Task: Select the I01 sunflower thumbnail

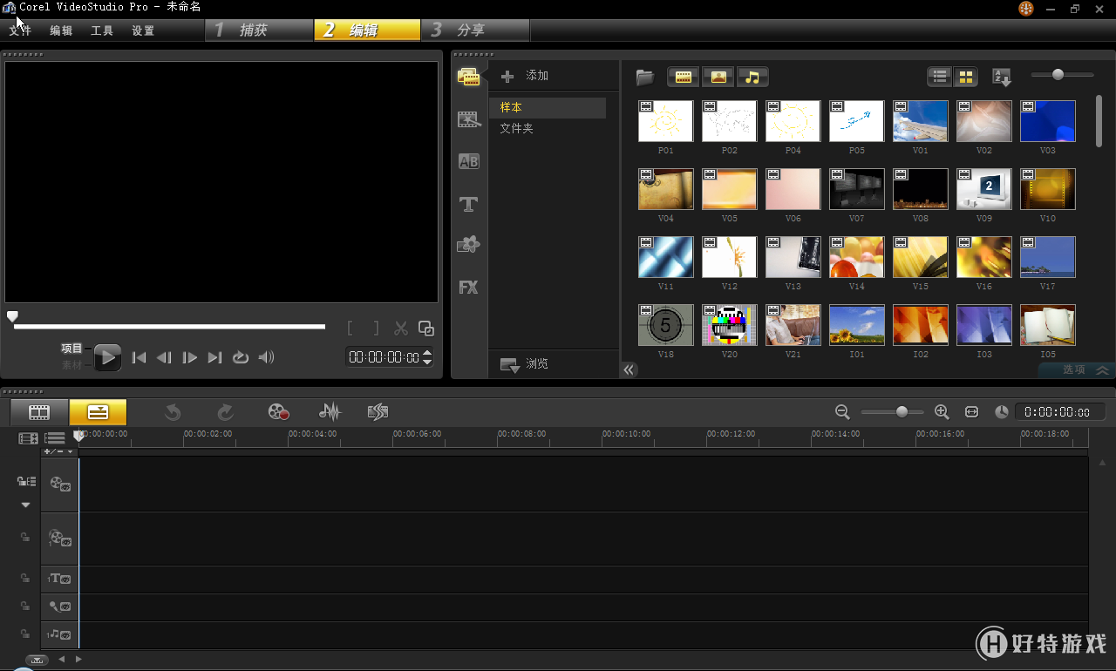Action: point(857,325)
